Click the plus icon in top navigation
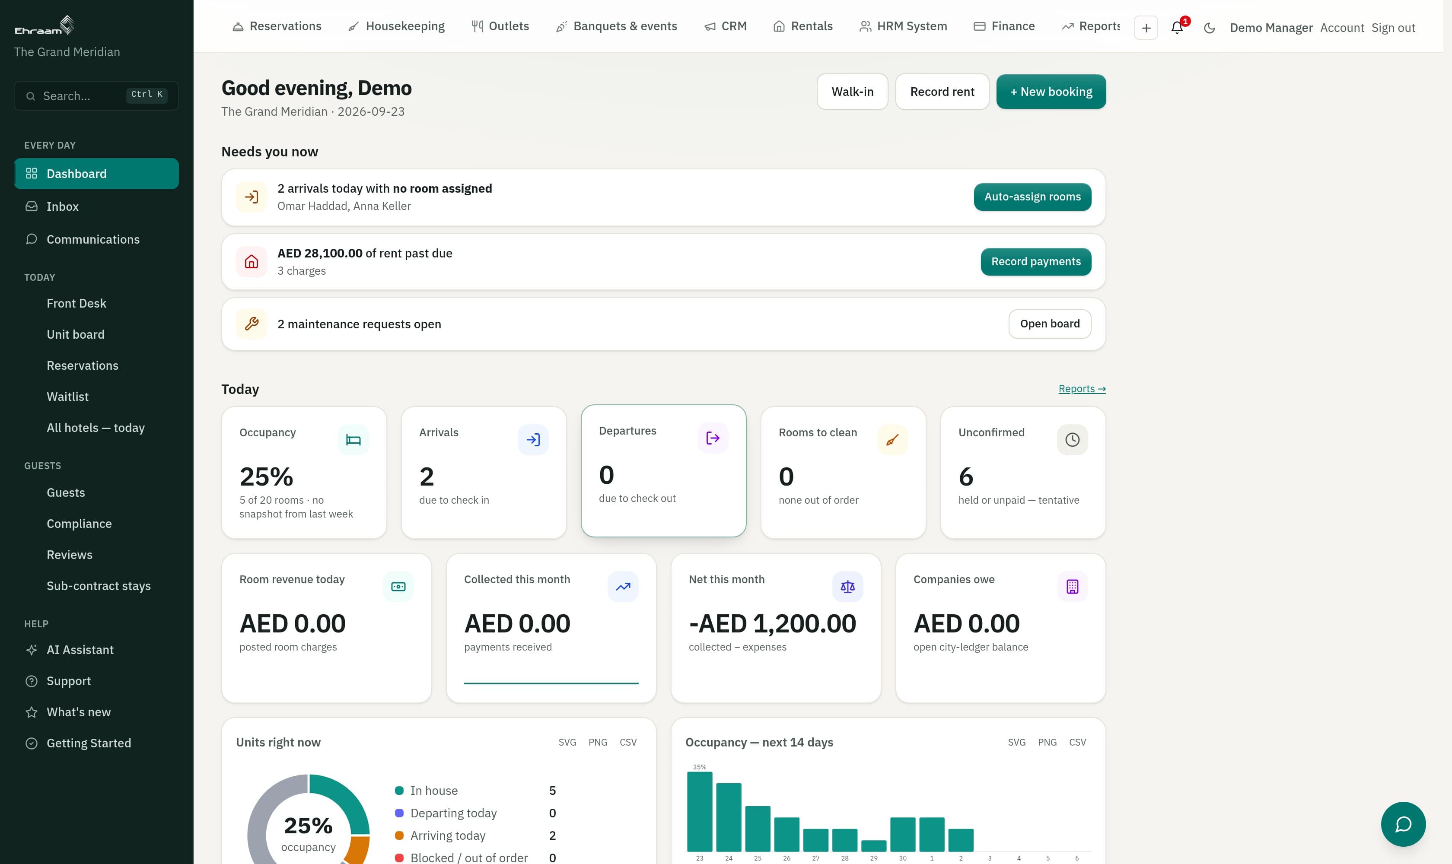The height and width of the screenshot is (864, 1452). [1146, 27]
